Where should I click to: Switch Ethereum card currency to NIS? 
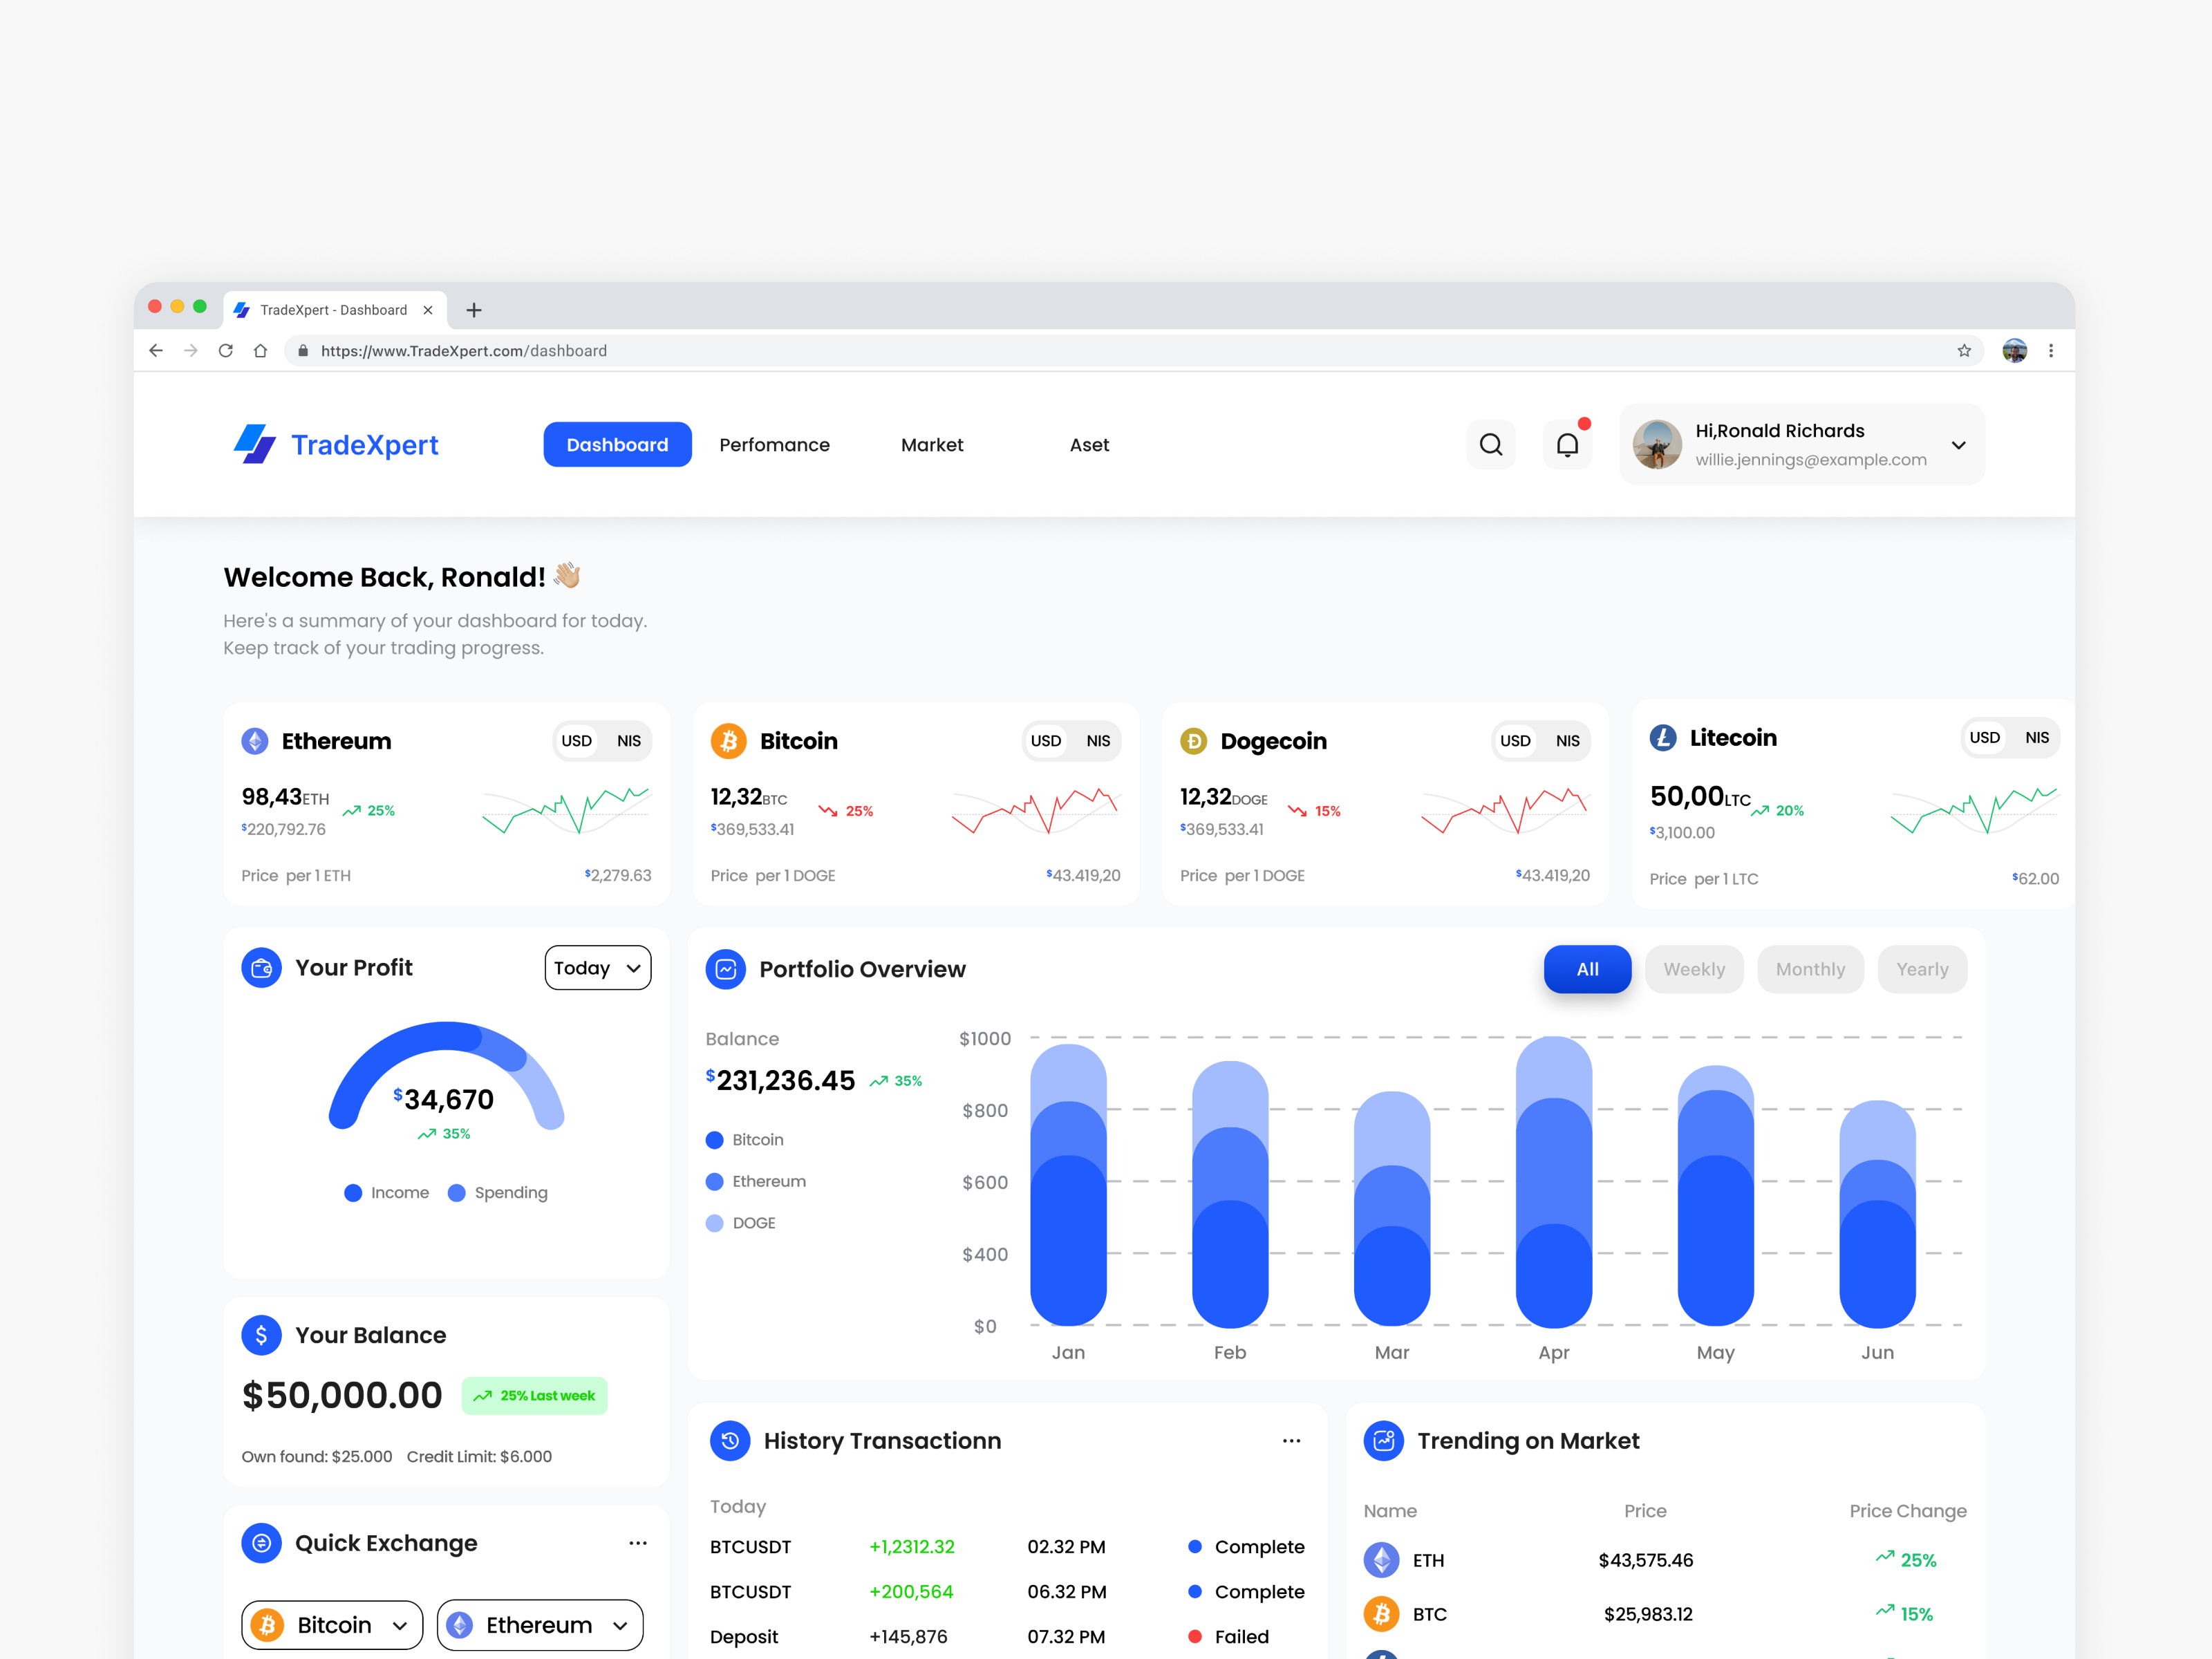[629, 740]
